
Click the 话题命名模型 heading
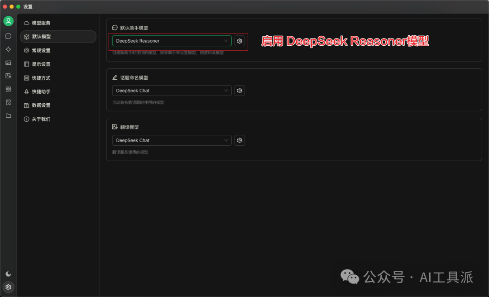[x=134, y=77]
